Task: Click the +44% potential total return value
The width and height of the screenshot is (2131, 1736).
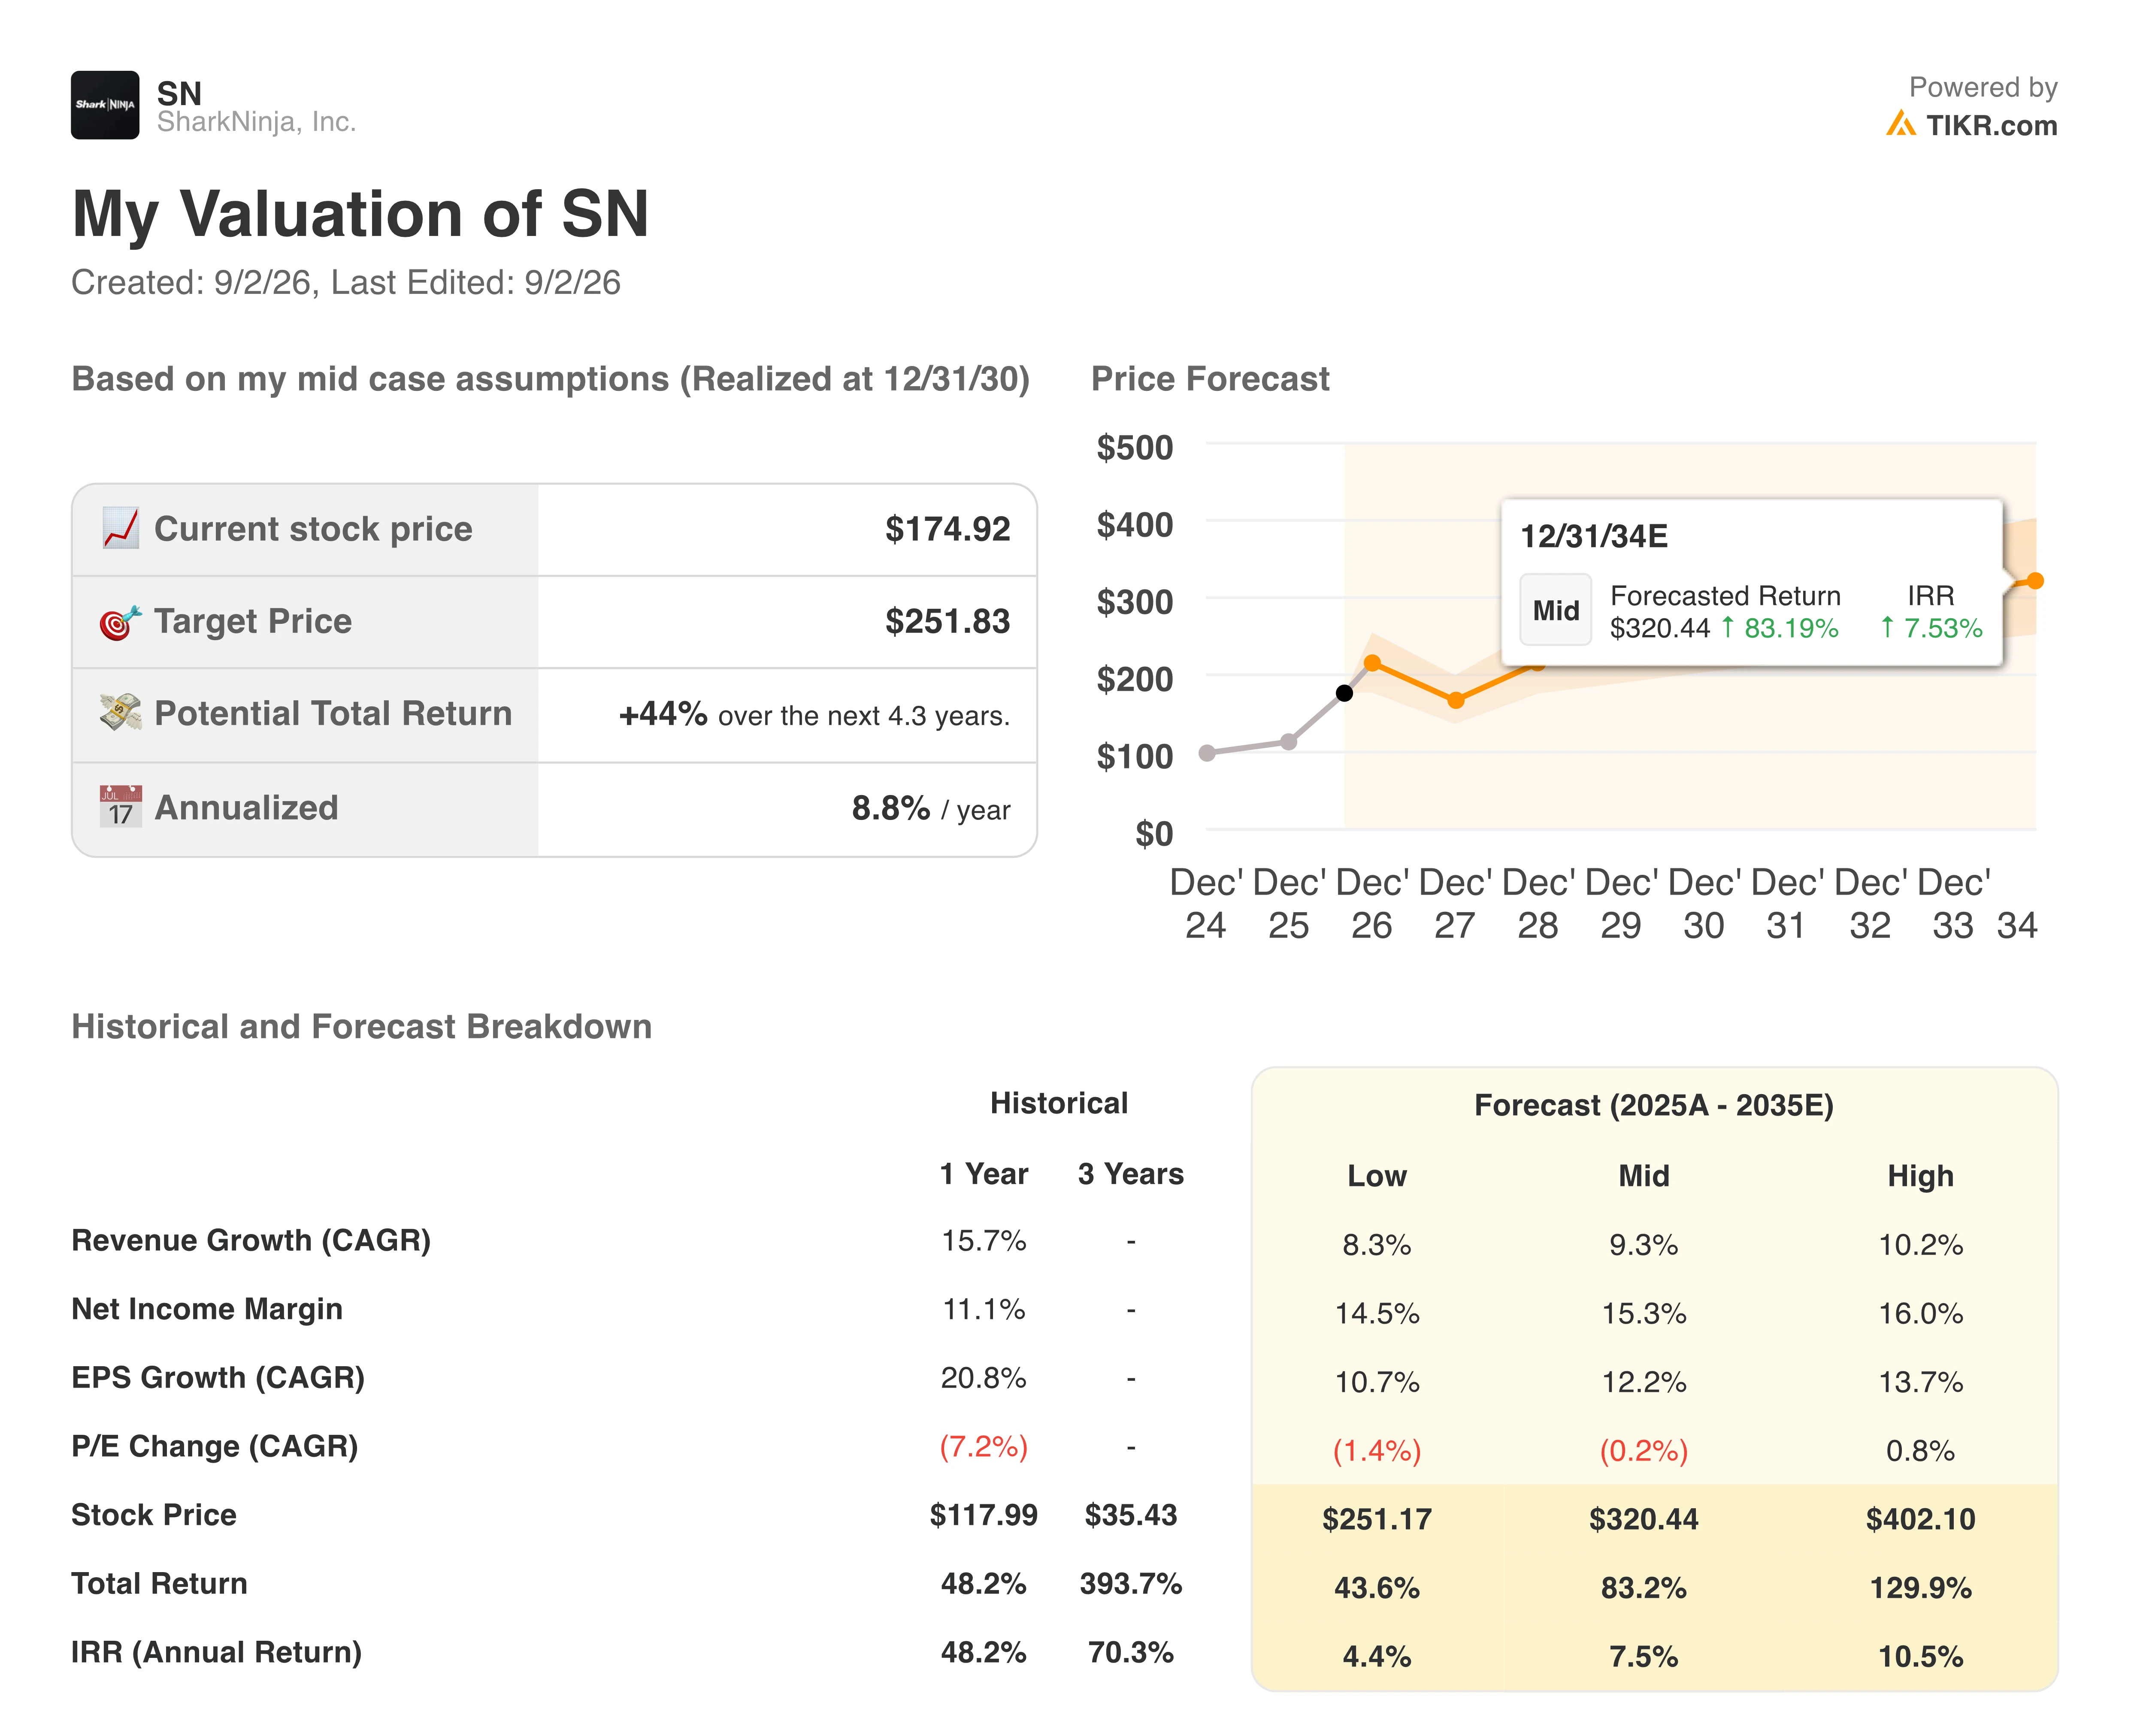Action: pyautogui.click(x=663, y=714)
